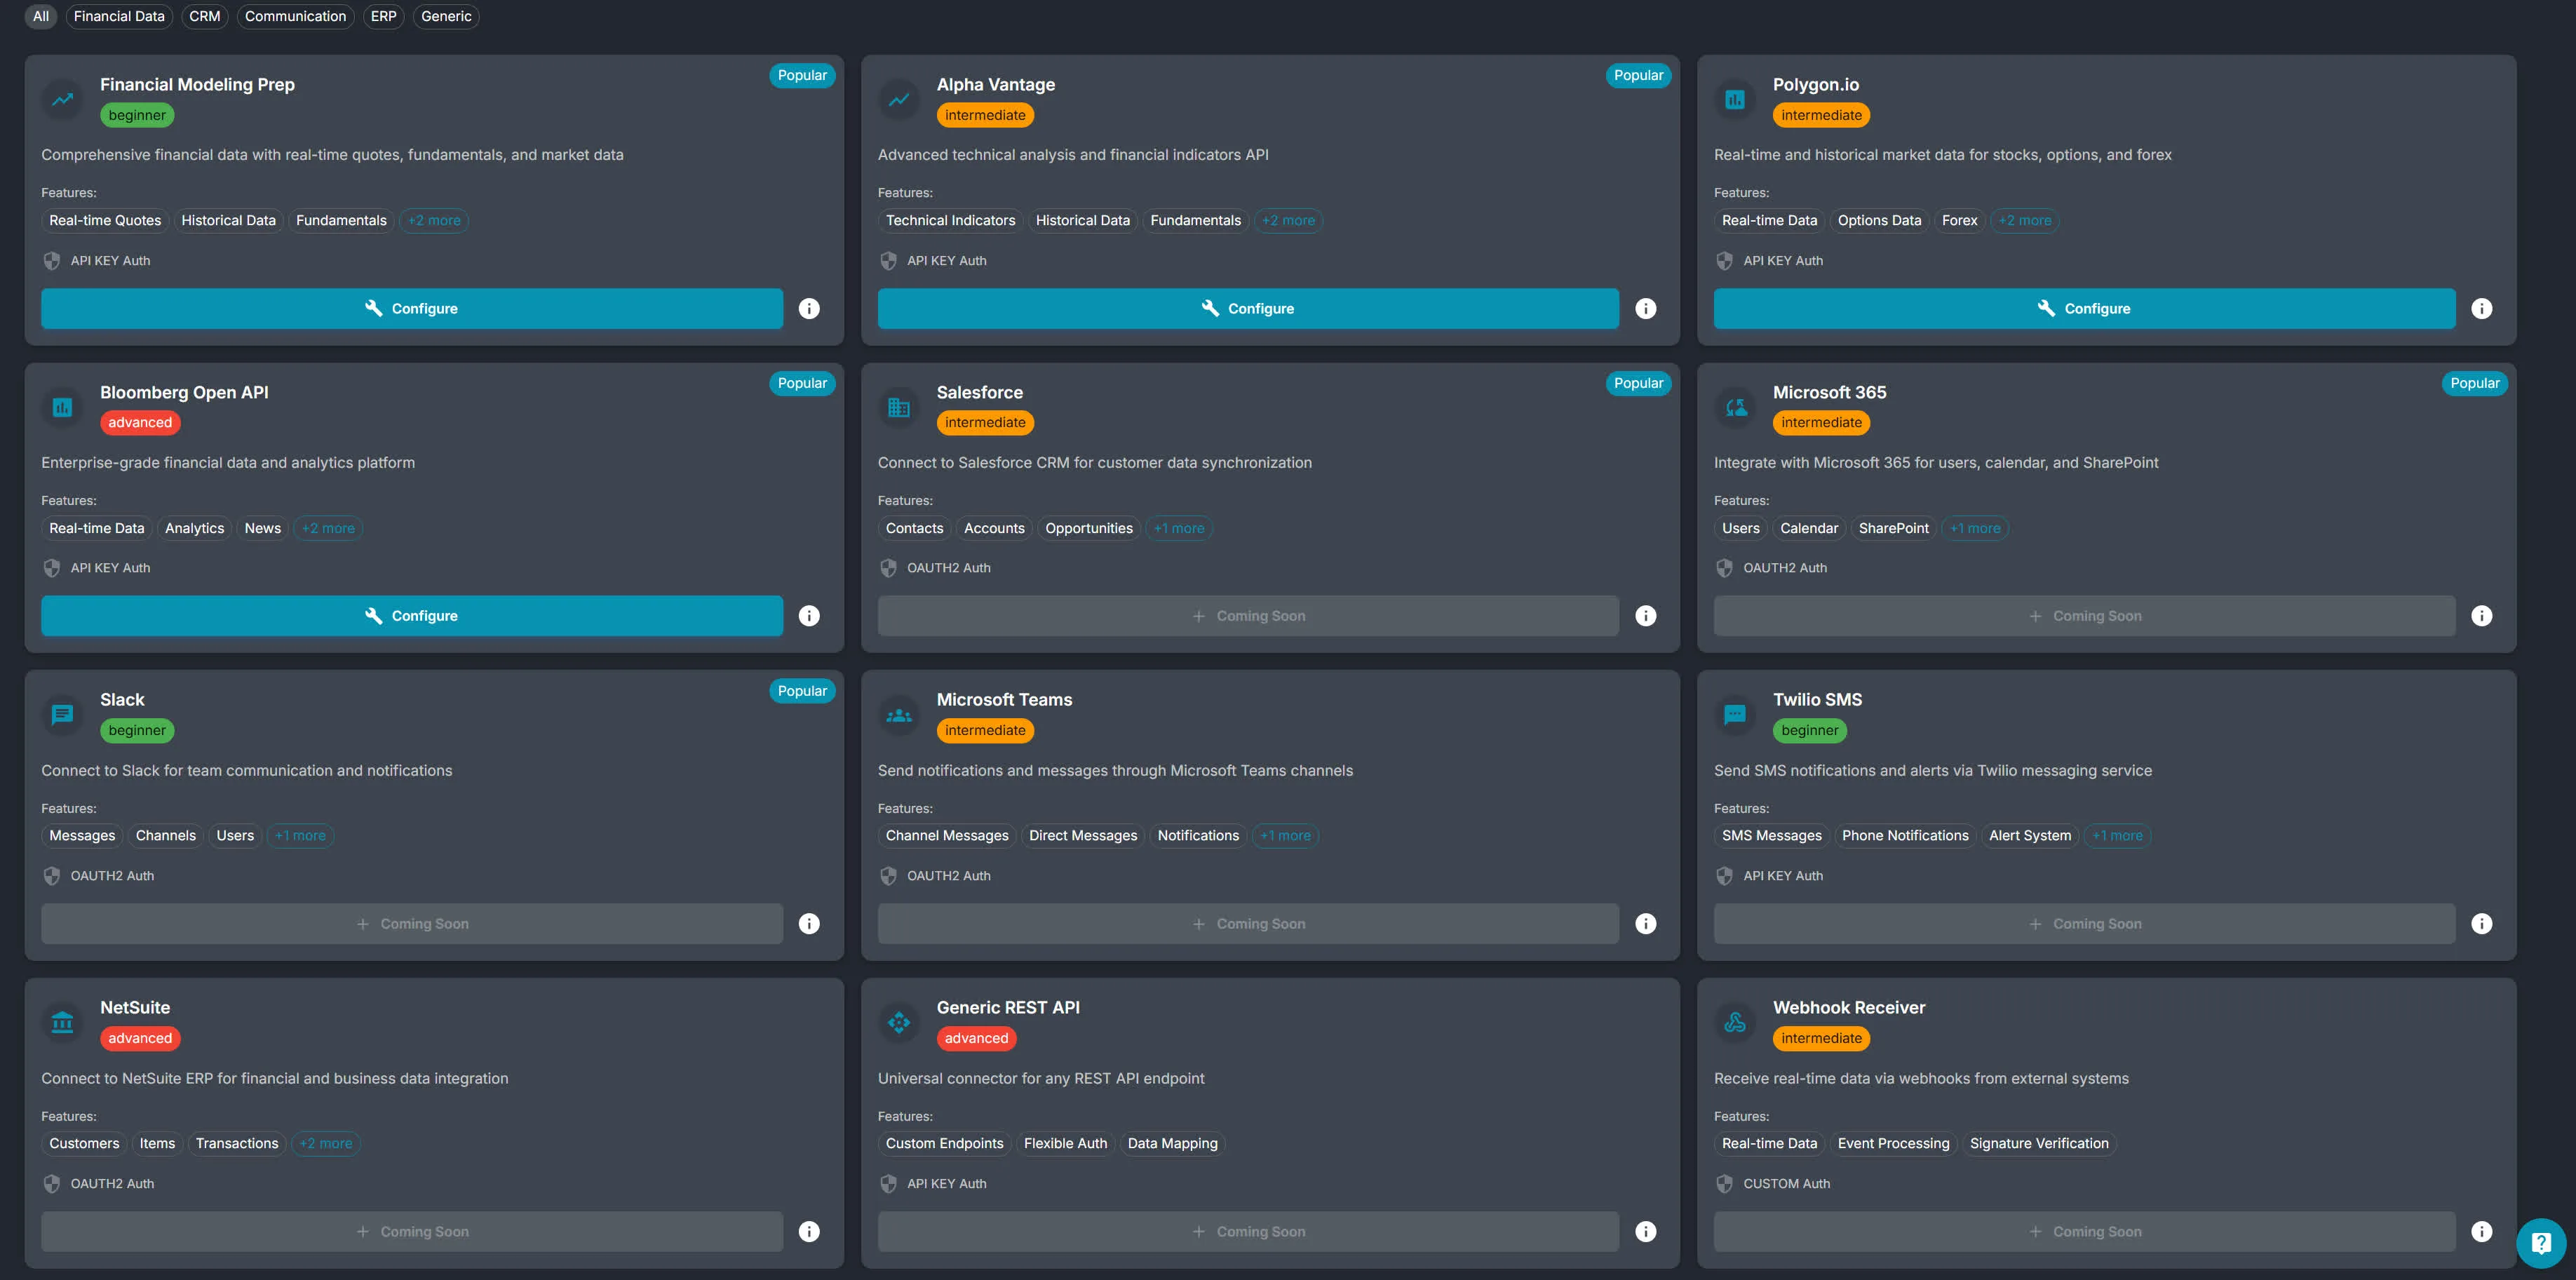Expand +1 more features for Microsoft 365
The width and height of the screenshot is (2576, 1280).
point(1975,528)
